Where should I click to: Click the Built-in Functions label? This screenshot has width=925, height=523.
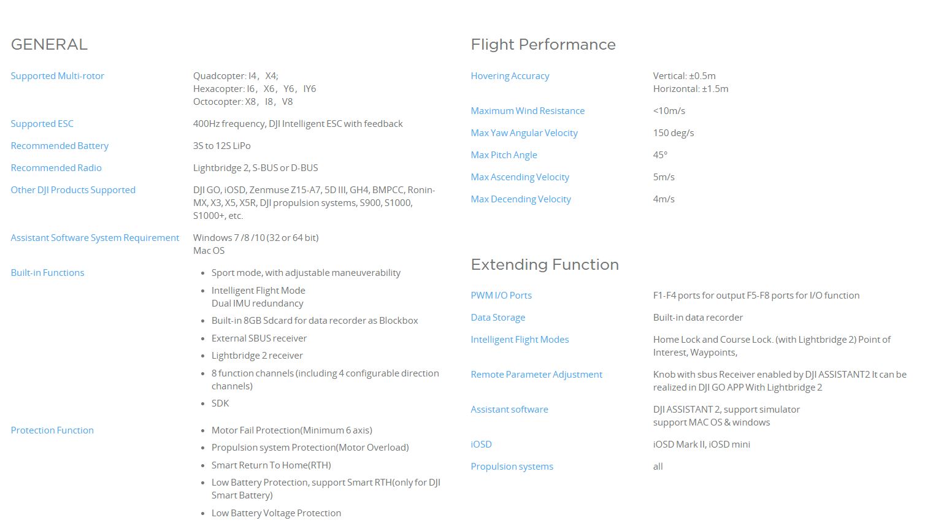click(47, 273)
